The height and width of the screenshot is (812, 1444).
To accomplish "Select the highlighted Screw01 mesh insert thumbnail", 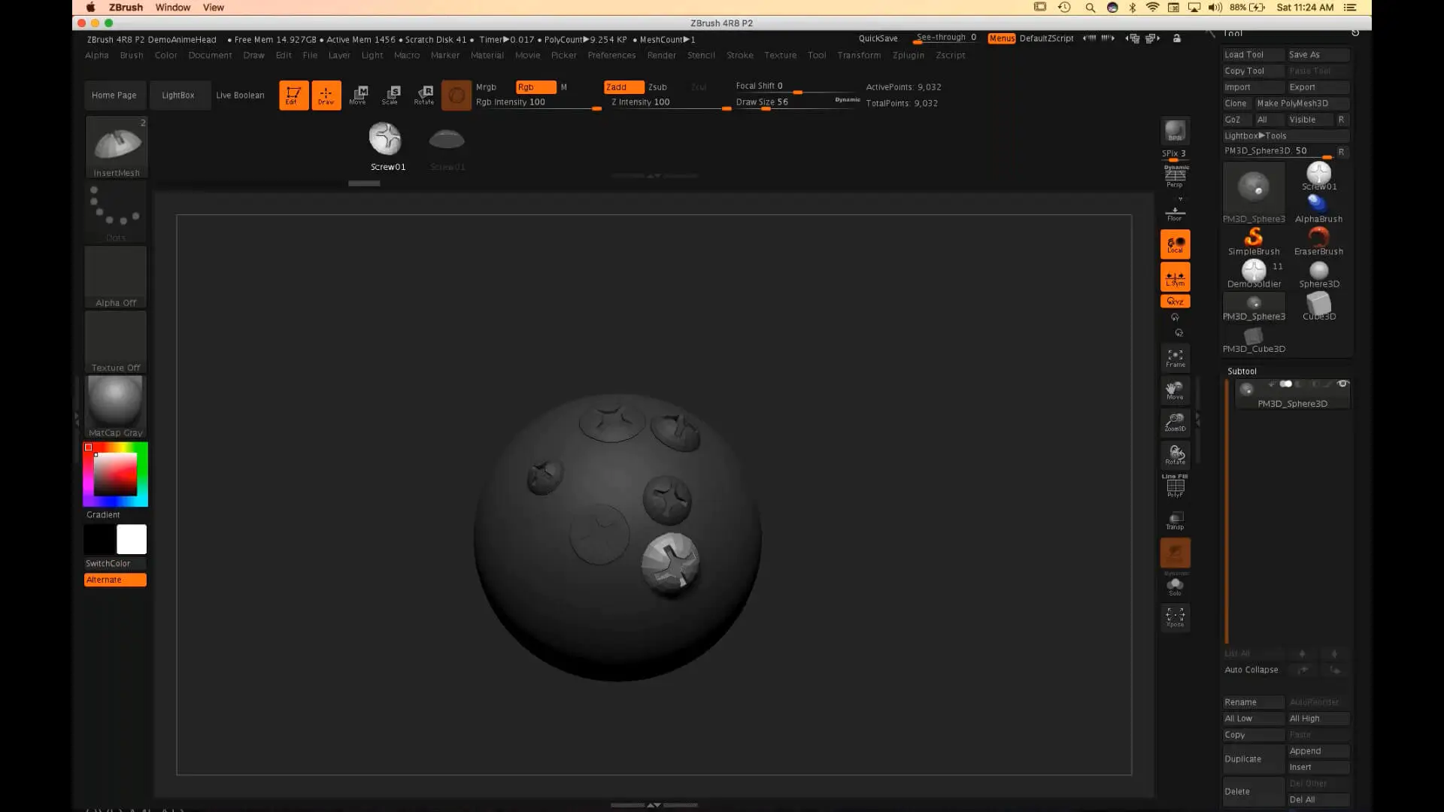I will tap(387, 147).
